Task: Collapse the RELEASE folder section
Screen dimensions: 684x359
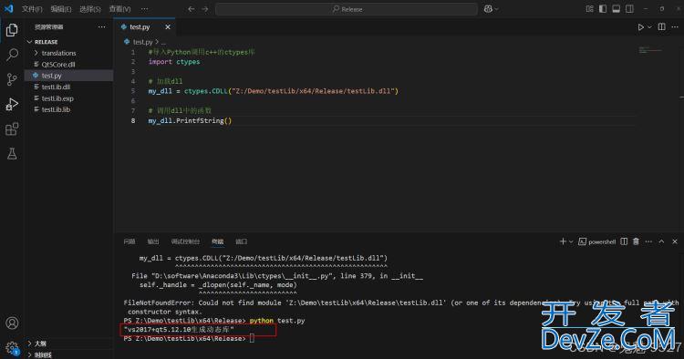Action: [30, 42]
